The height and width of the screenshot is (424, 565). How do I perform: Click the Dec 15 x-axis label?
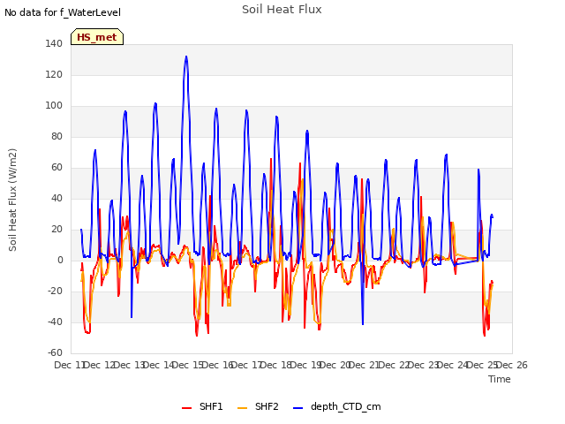189,365
